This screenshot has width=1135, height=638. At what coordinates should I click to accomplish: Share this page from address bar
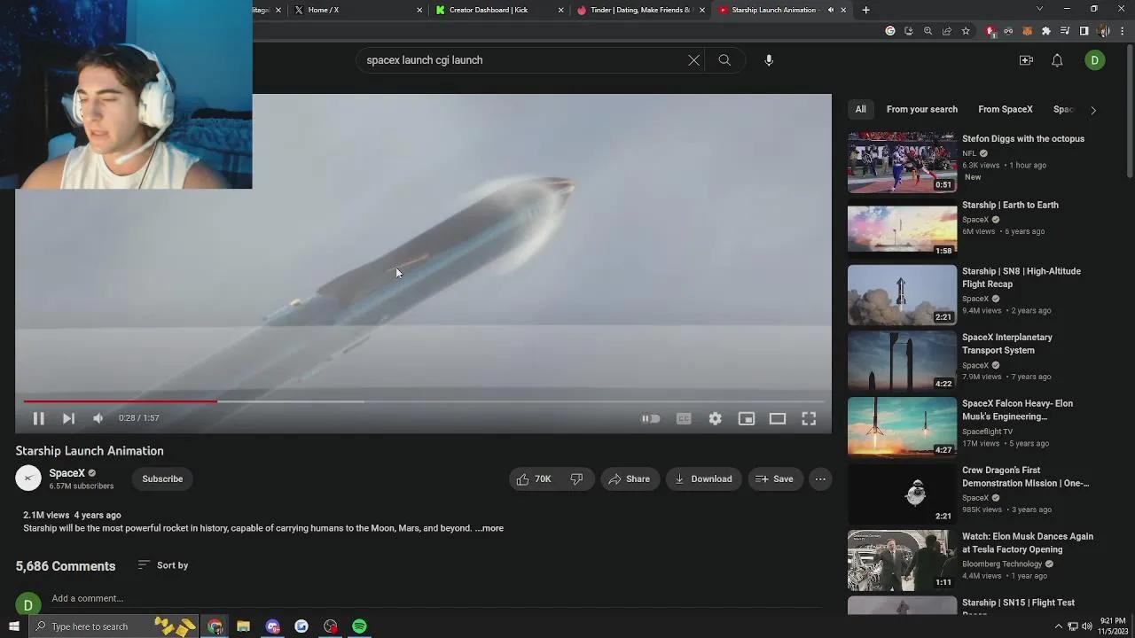[946, 31]
